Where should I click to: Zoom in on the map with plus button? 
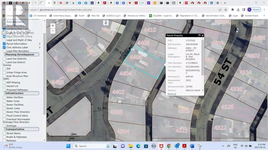(53, 26)
